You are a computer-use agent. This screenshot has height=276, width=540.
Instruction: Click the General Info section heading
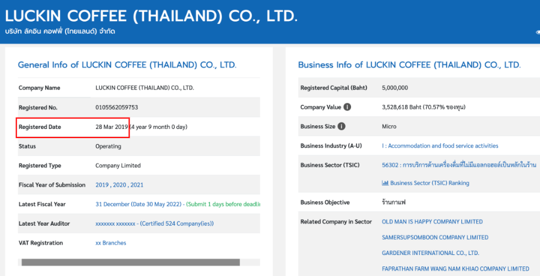click(x=127, y=65)
